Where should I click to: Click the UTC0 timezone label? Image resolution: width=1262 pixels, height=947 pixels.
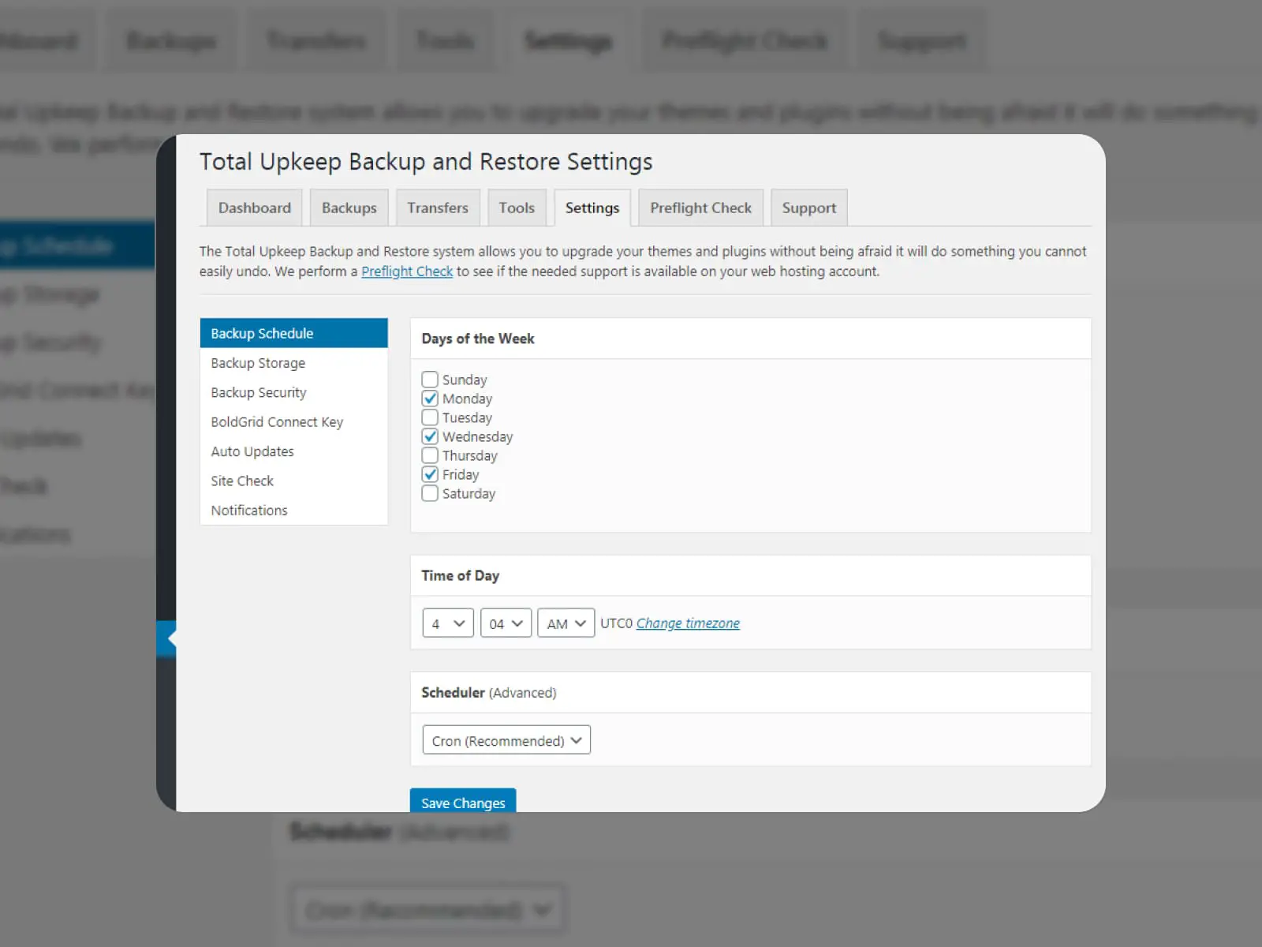point(616,623)
